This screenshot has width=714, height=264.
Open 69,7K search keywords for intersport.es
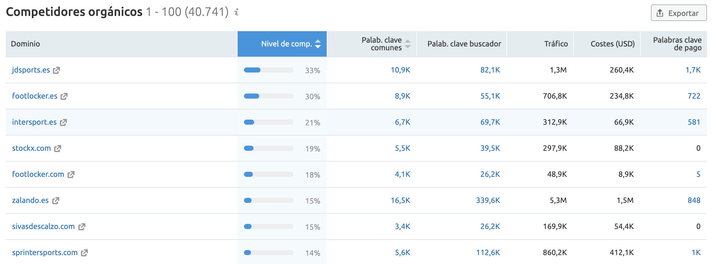(490, 122)
